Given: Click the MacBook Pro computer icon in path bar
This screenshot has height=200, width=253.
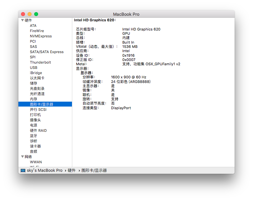Looking at the screenshot, I should tap(23, 170).
